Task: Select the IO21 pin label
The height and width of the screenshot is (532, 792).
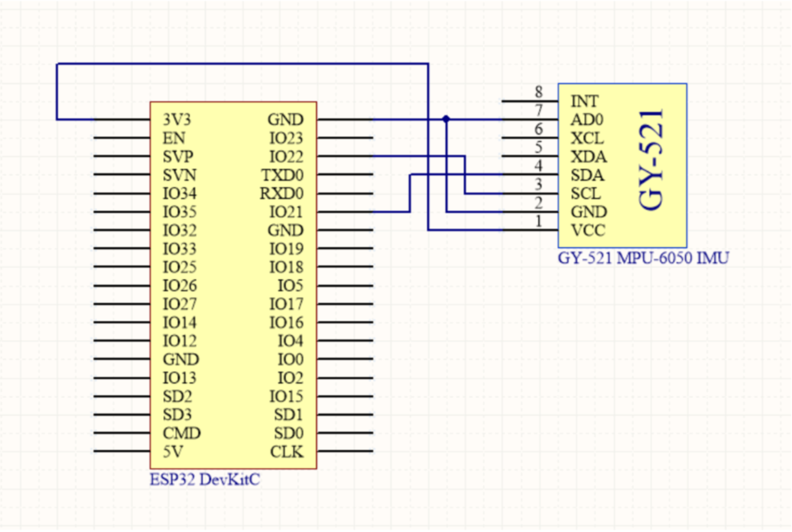Action: (286, 212)
